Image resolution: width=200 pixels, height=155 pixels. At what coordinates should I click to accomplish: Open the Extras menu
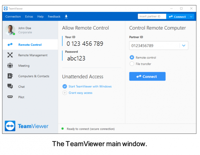click(x=29, y=17)
